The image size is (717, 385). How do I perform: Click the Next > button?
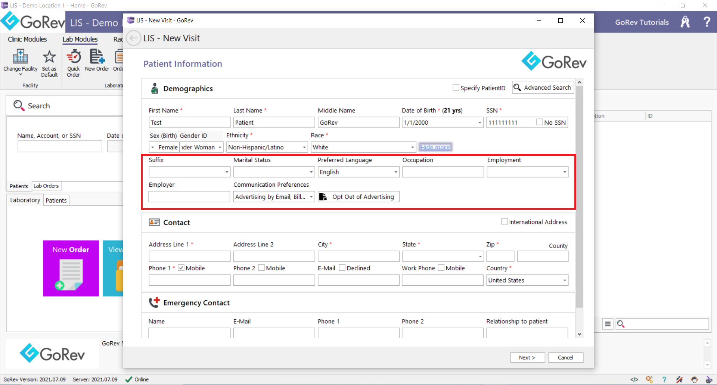pos(527,357)
